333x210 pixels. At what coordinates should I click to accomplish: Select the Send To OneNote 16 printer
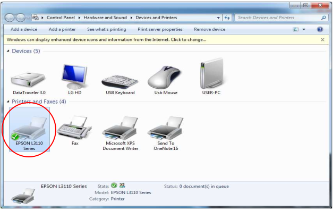(x=166, y=128)
